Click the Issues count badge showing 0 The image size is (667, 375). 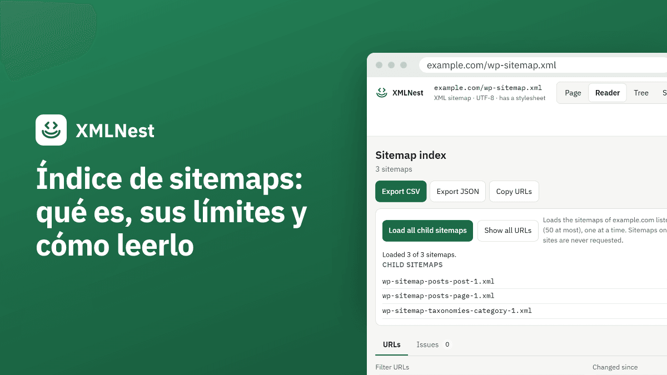[446, 344]
